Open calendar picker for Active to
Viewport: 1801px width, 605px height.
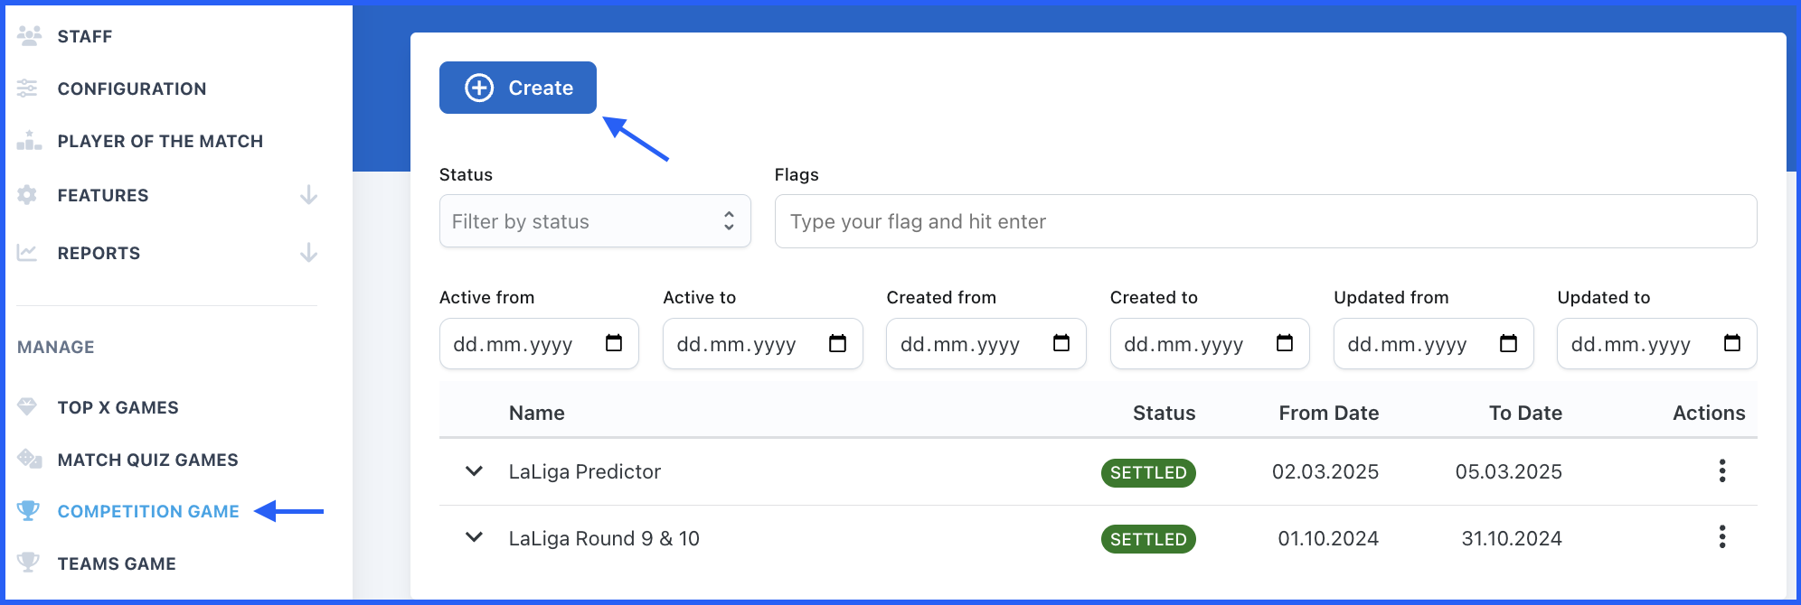(x=837, y=343)
